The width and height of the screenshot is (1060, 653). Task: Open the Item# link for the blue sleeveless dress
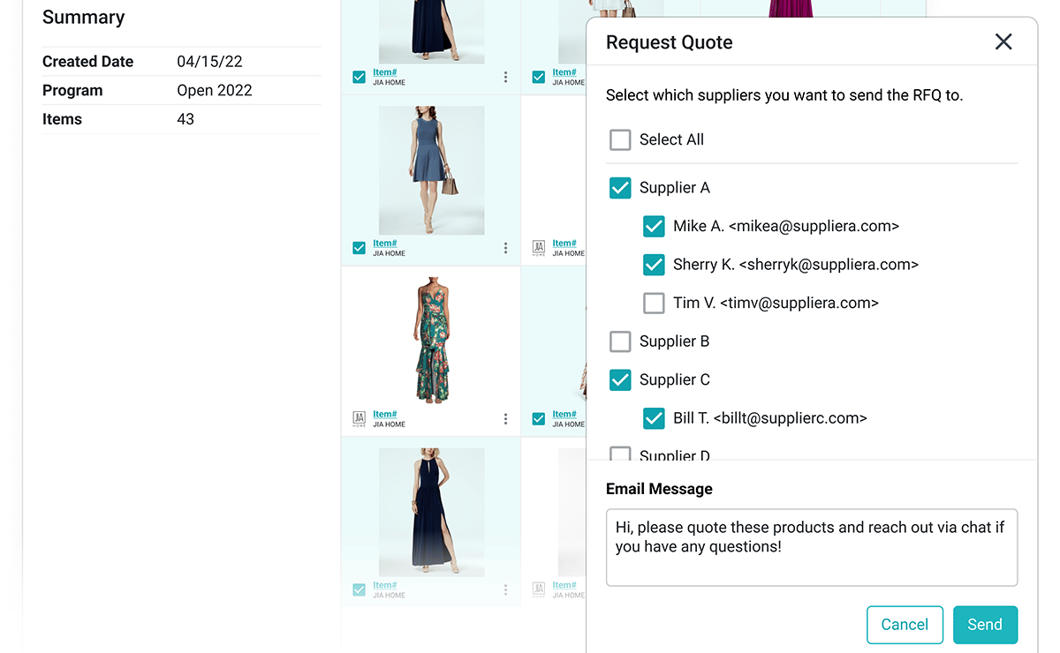point(385,243)
